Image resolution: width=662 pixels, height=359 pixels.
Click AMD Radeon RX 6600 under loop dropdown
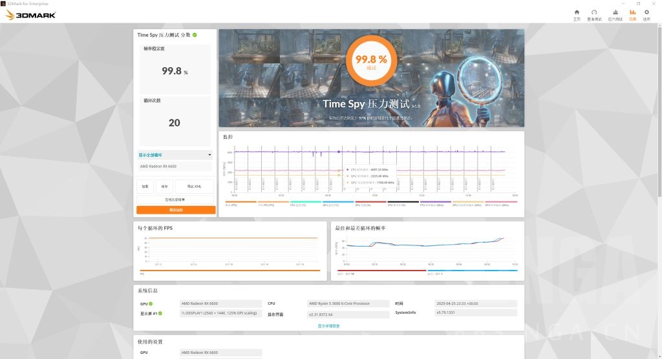click(175, 166)
